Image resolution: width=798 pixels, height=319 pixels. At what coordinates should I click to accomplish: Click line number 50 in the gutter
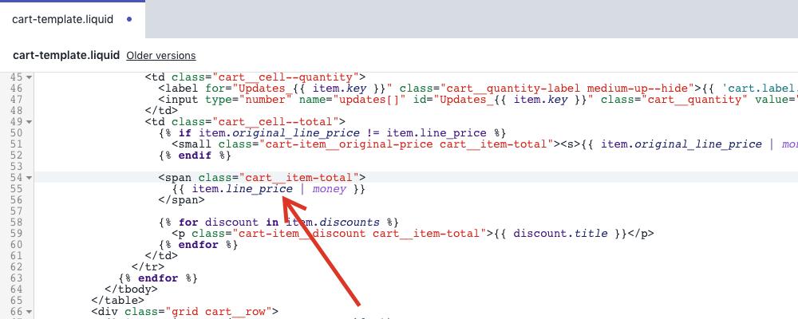[15, 132]
